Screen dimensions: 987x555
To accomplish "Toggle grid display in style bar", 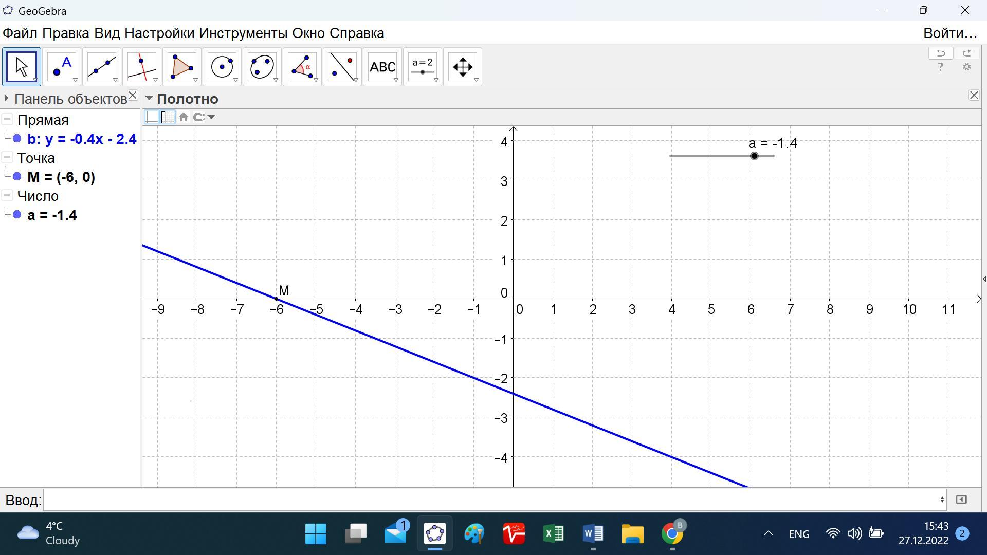I will 168,117.
